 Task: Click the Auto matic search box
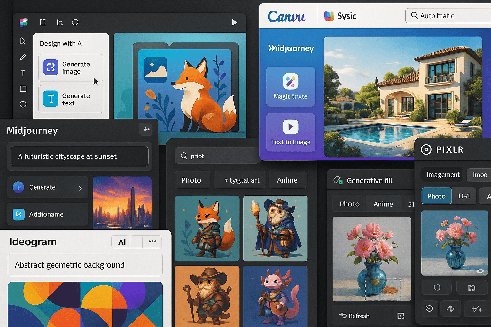[448, 16]
